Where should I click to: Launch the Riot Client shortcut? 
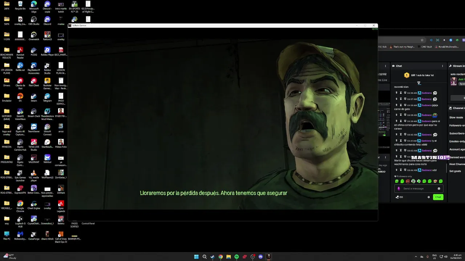(x=33, y=82)
